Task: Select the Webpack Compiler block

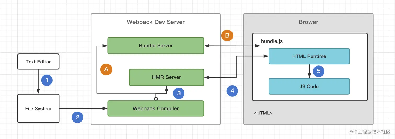Action: point(156,108)
